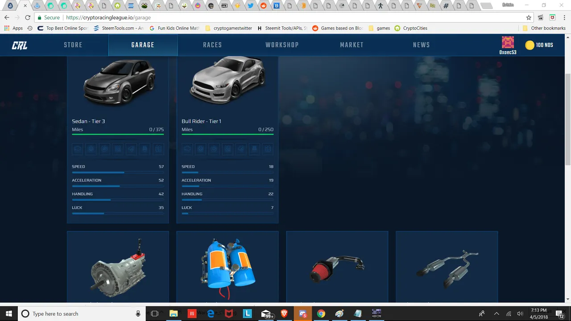Open Task View on taskbar
This screenshot has width=571, height=321.
155,314
